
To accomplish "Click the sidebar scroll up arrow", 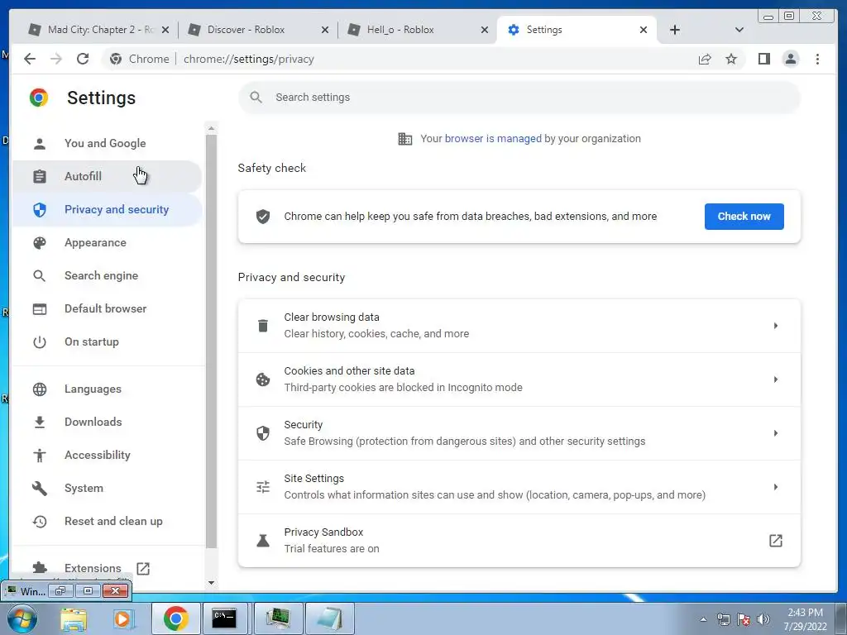I will [x=211, y=128].
